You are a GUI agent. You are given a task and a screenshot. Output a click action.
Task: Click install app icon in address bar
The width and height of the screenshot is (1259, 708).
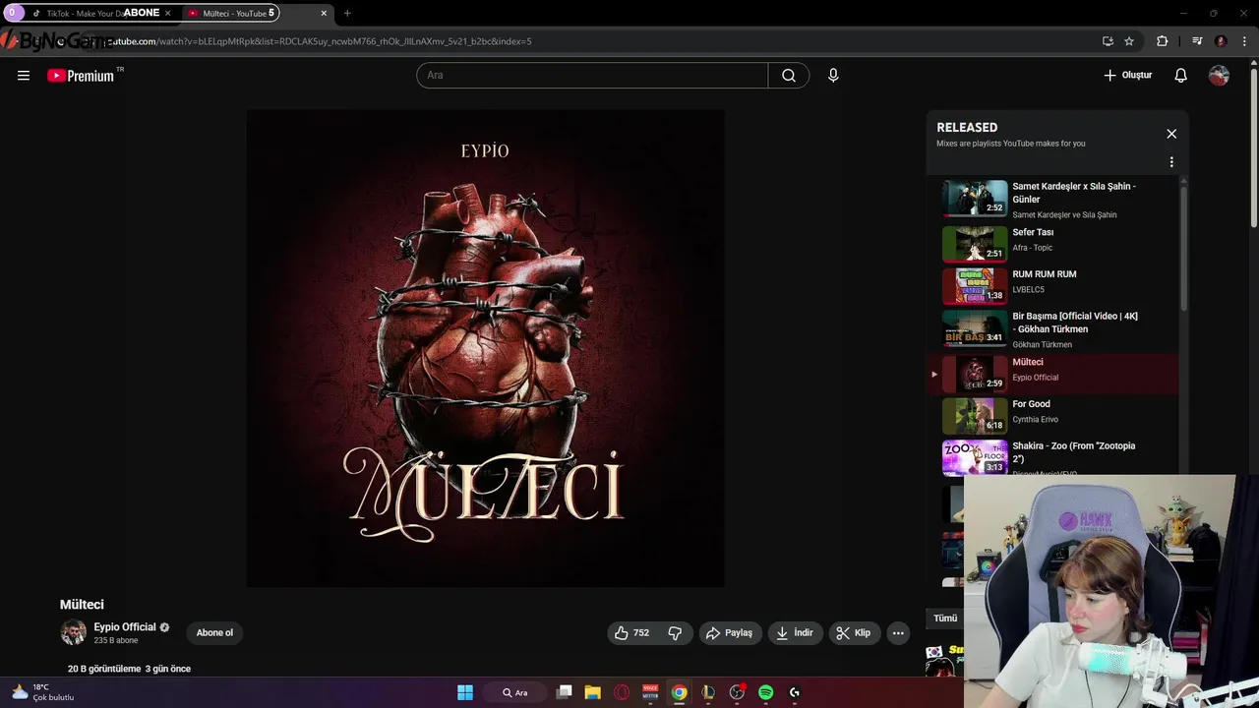coord(1108,41)
